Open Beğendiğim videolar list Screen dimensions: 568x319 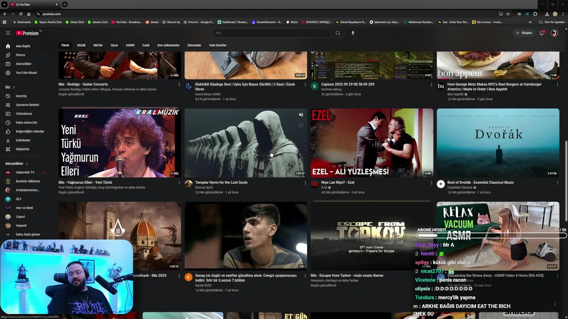[30, 131]
